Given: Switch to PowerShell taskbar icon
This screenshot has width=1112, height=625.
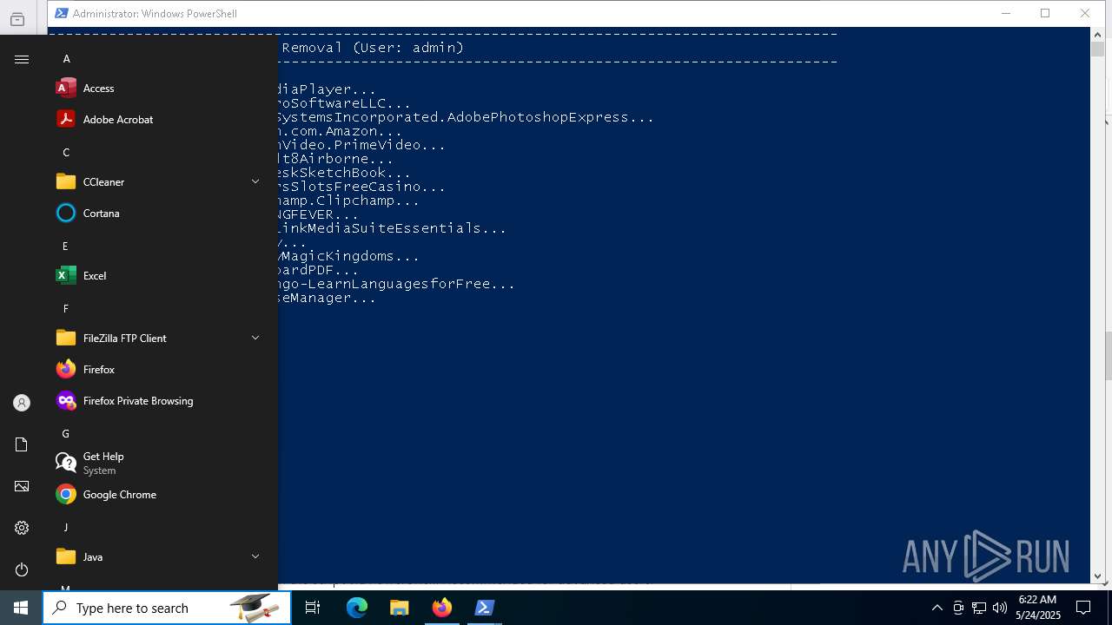Looking at the screenshot, I should click(485, 608).
